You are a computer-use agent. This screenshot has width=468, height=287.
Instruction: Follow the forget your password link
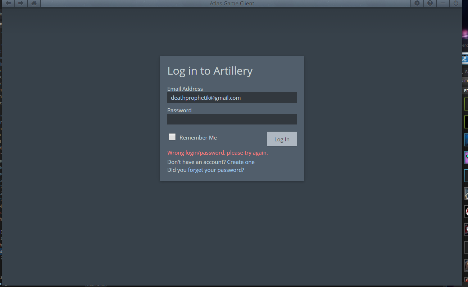216,170
